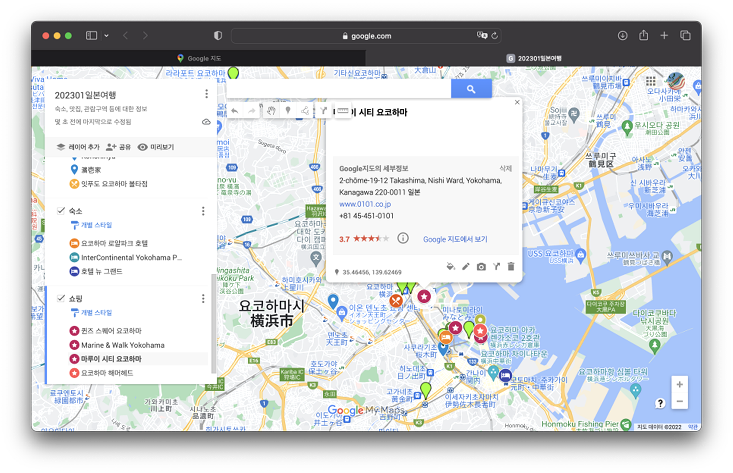
Task: Uncheck the 숙소 layer checkbox
Action: click(x=61, y=211)
